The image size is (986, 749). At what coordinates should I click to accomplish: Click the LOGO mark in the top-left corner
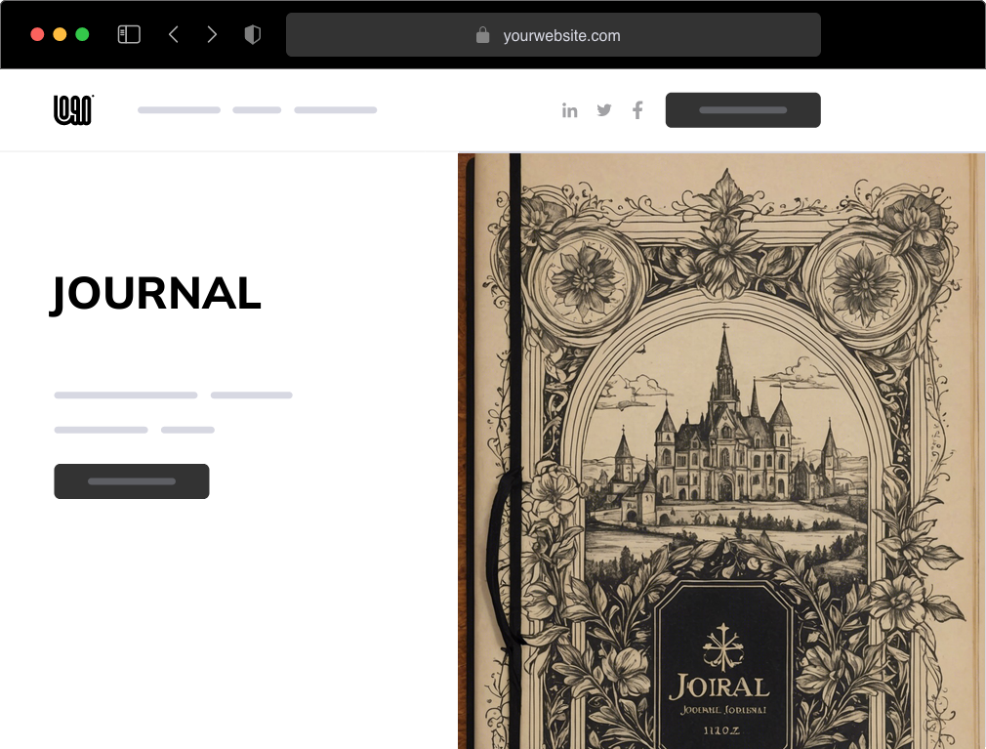[x=72, y=109]
